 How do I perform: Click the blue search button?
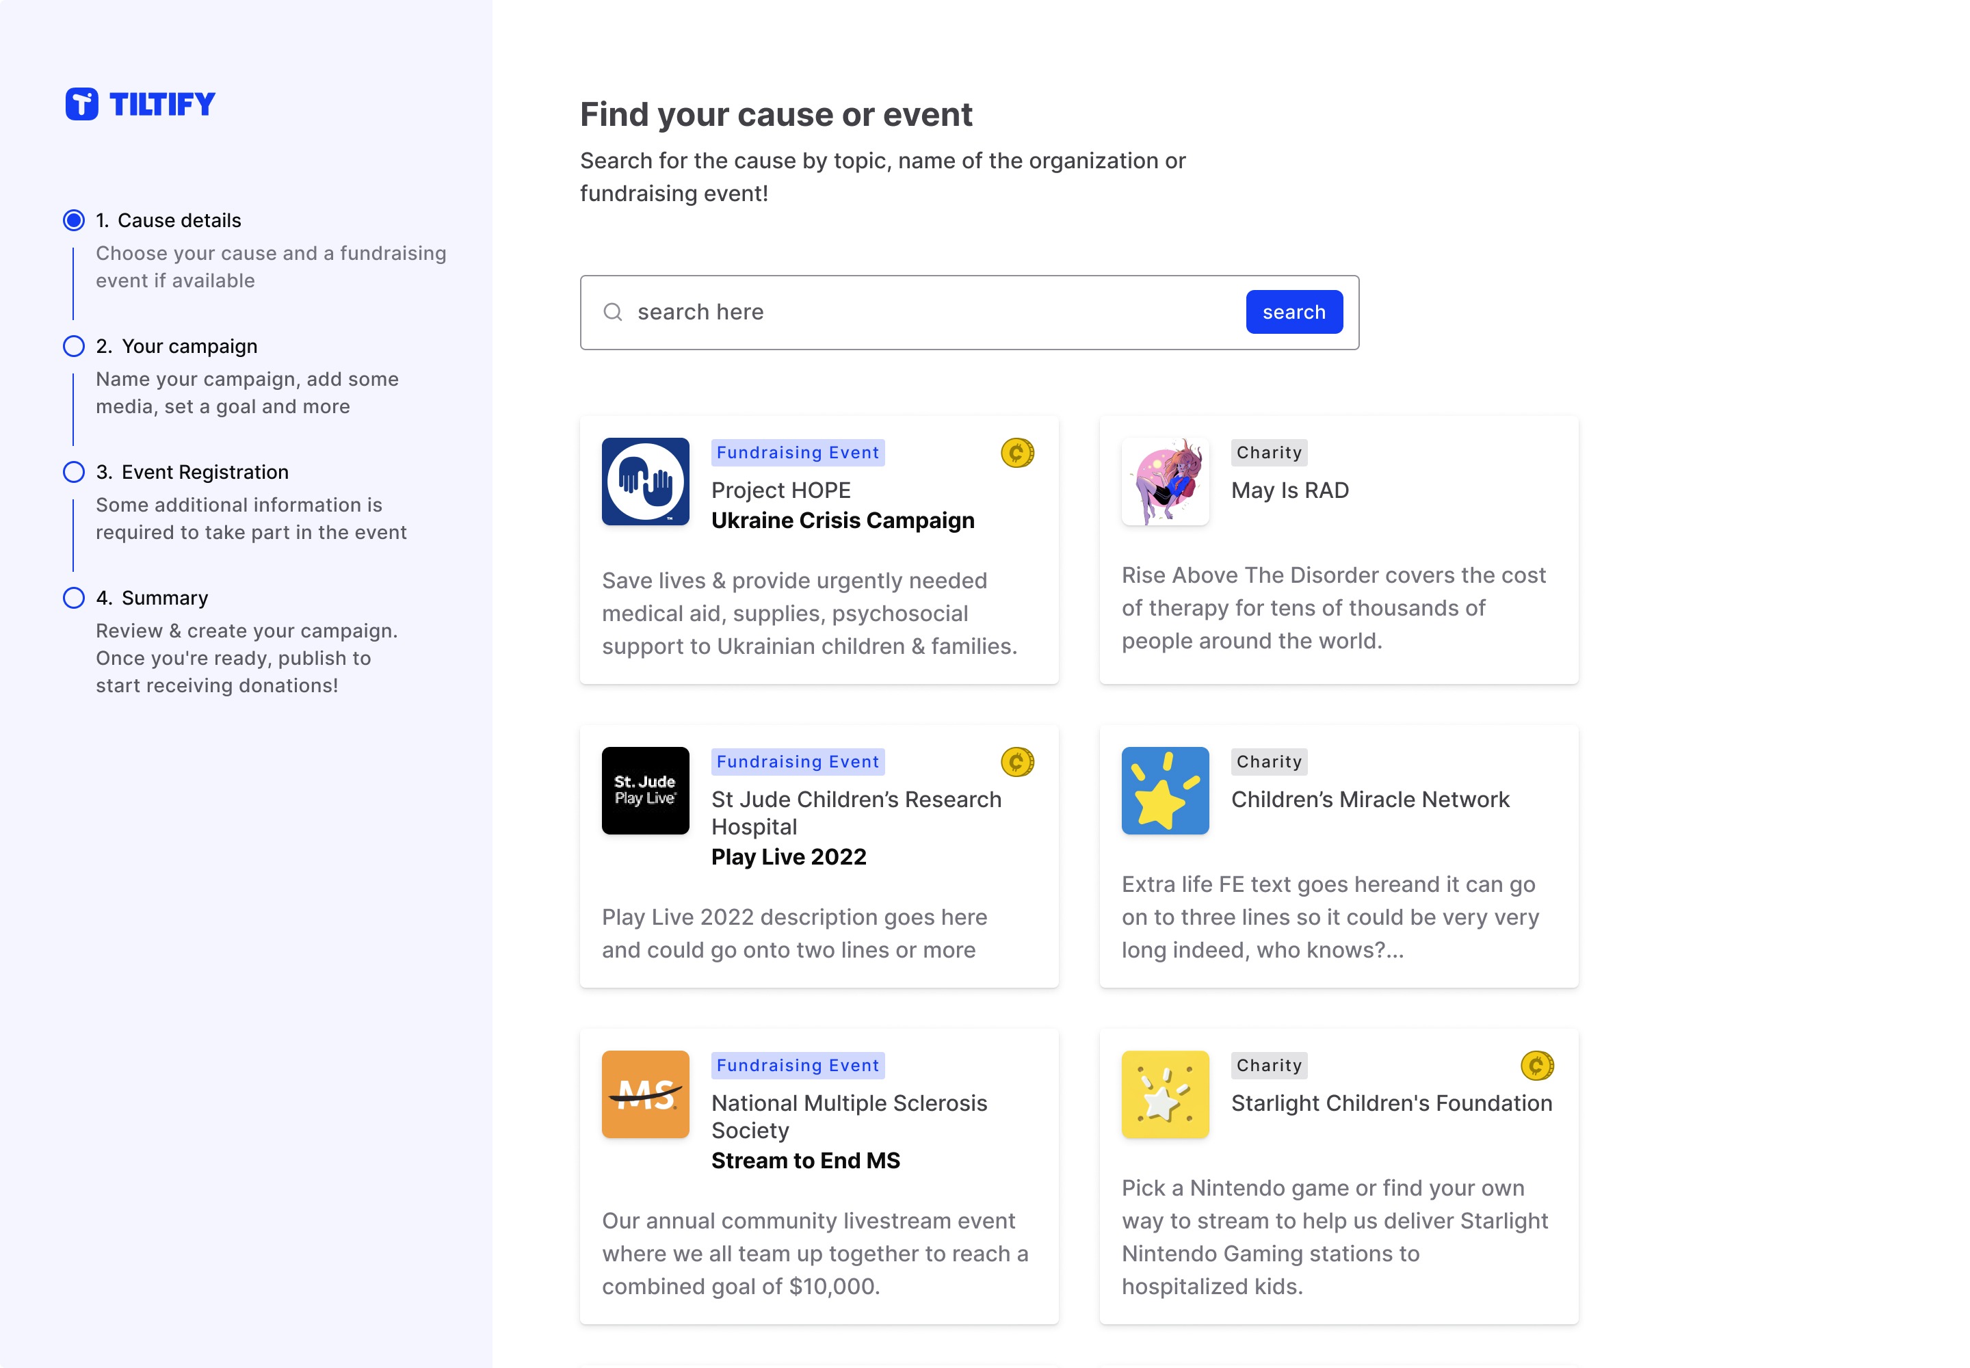pos(1293,312)
